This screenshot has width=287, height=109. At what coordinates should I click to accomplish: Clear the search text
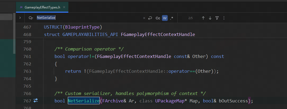(x=144, y=18)
